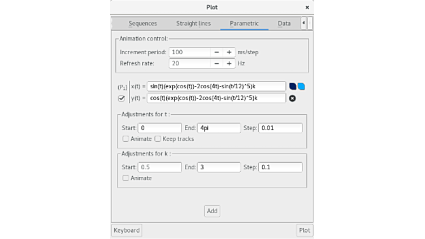
Task: Open the dark blue curve color swatch
Action: [293, 86]
